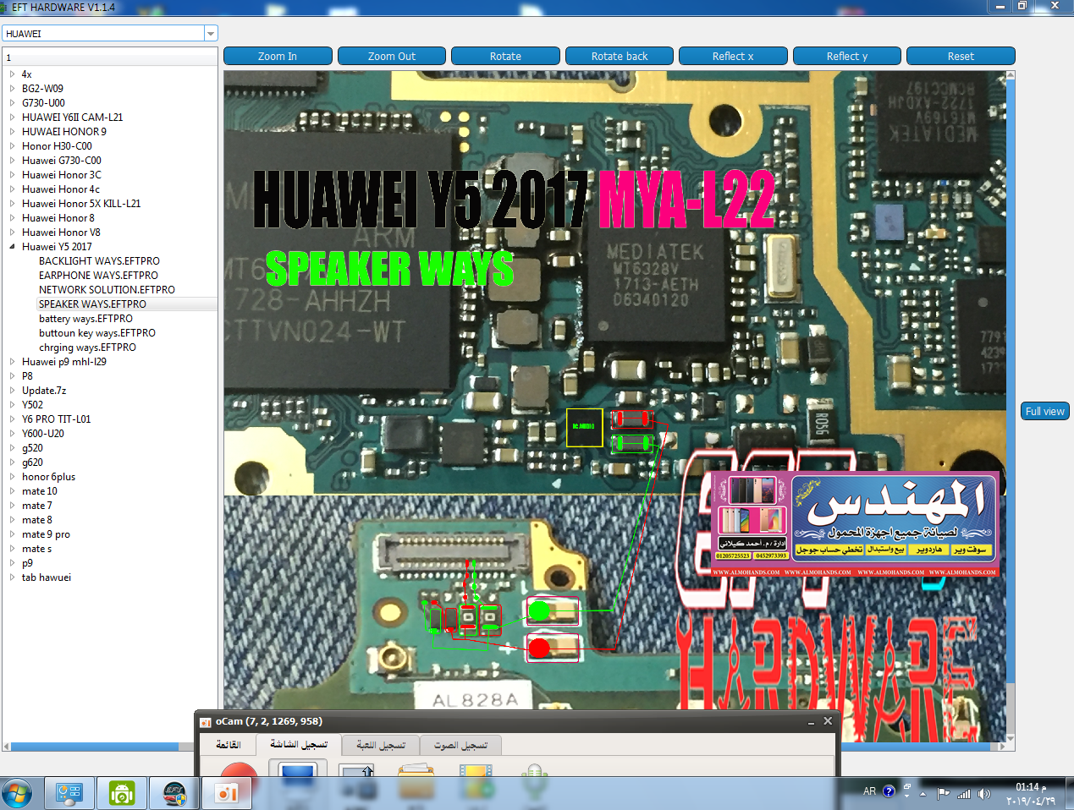Select the g620 tree entry
1074x810 pixels.
click(x=32, y=462)
